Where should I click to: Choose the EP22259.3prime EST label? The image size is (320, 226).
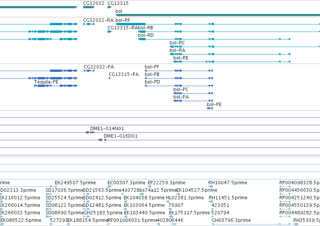167,183
